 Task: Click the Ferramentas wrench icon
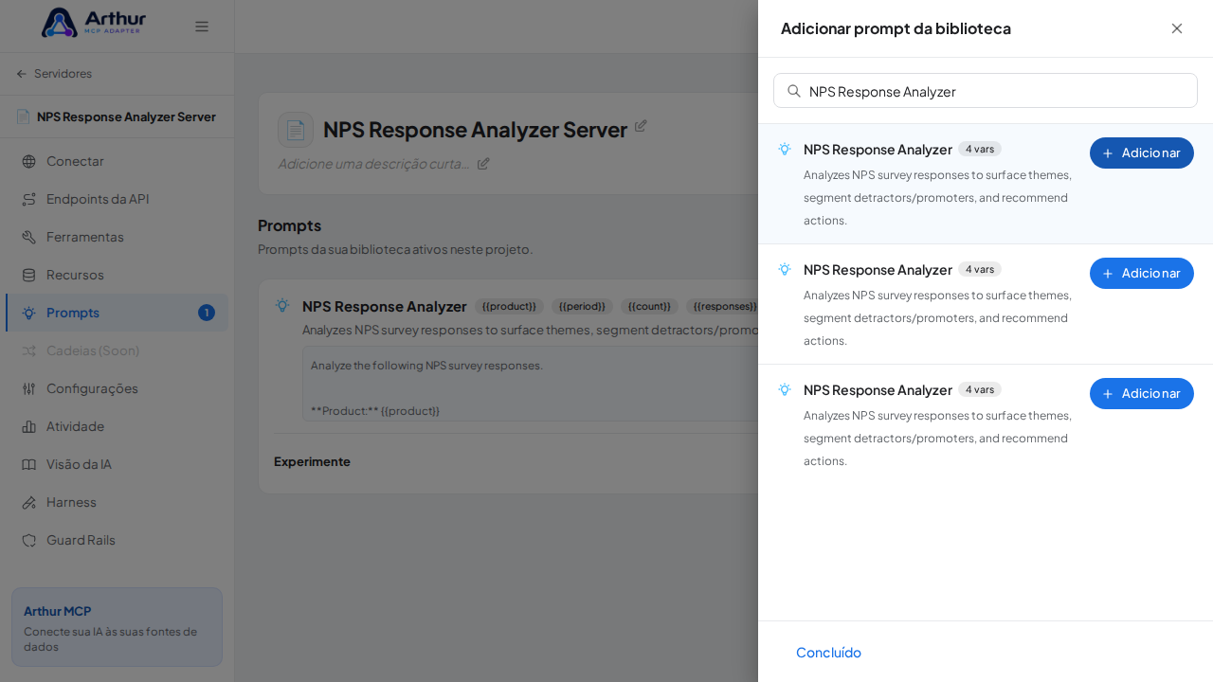[x=28, y=237]
